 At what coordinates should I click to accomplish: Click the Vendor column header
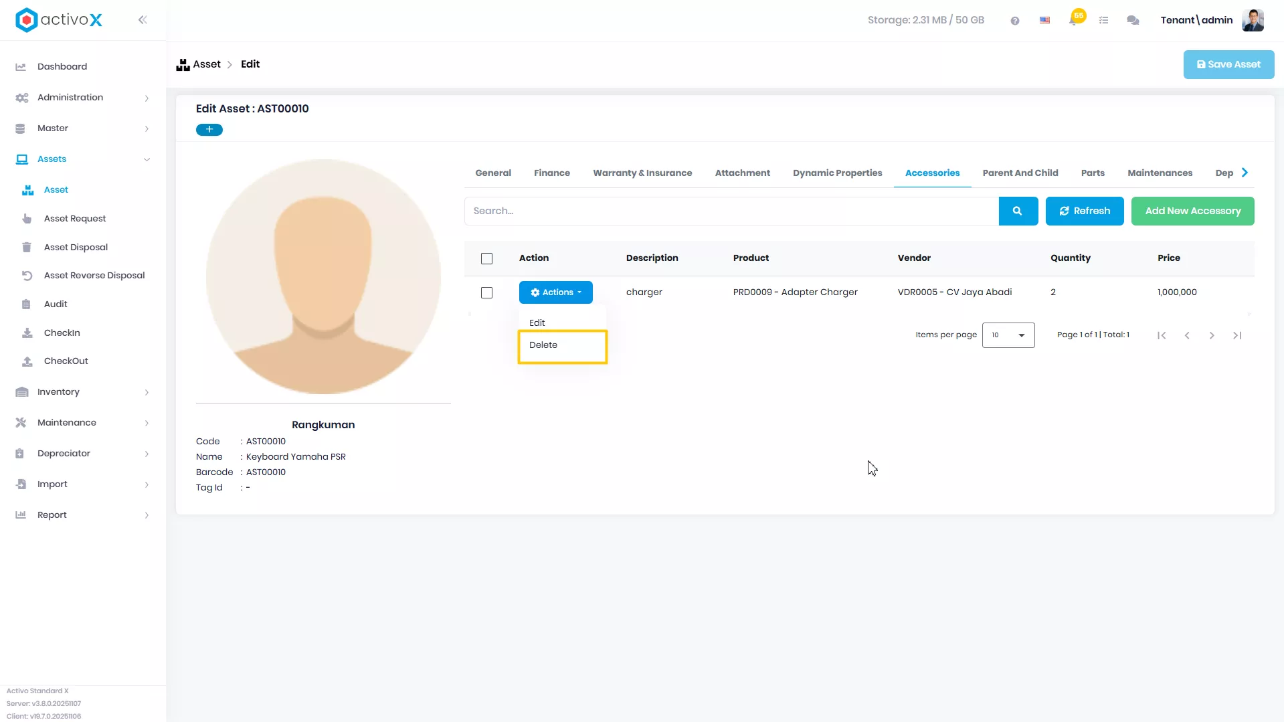point(914,258)
